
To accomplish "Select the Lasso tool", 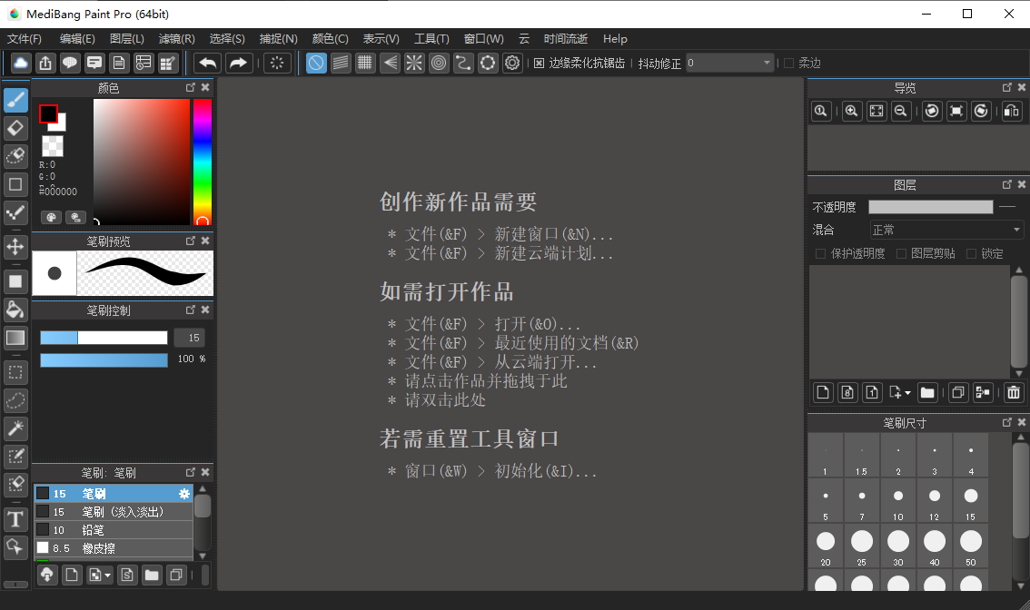I will [x=15, y=400].
